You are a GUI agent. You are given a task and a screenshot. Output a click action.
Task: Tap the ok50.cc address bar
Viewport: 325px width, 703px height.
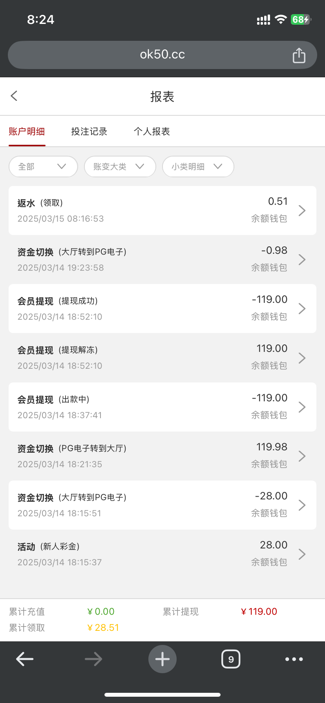point(162,55)
